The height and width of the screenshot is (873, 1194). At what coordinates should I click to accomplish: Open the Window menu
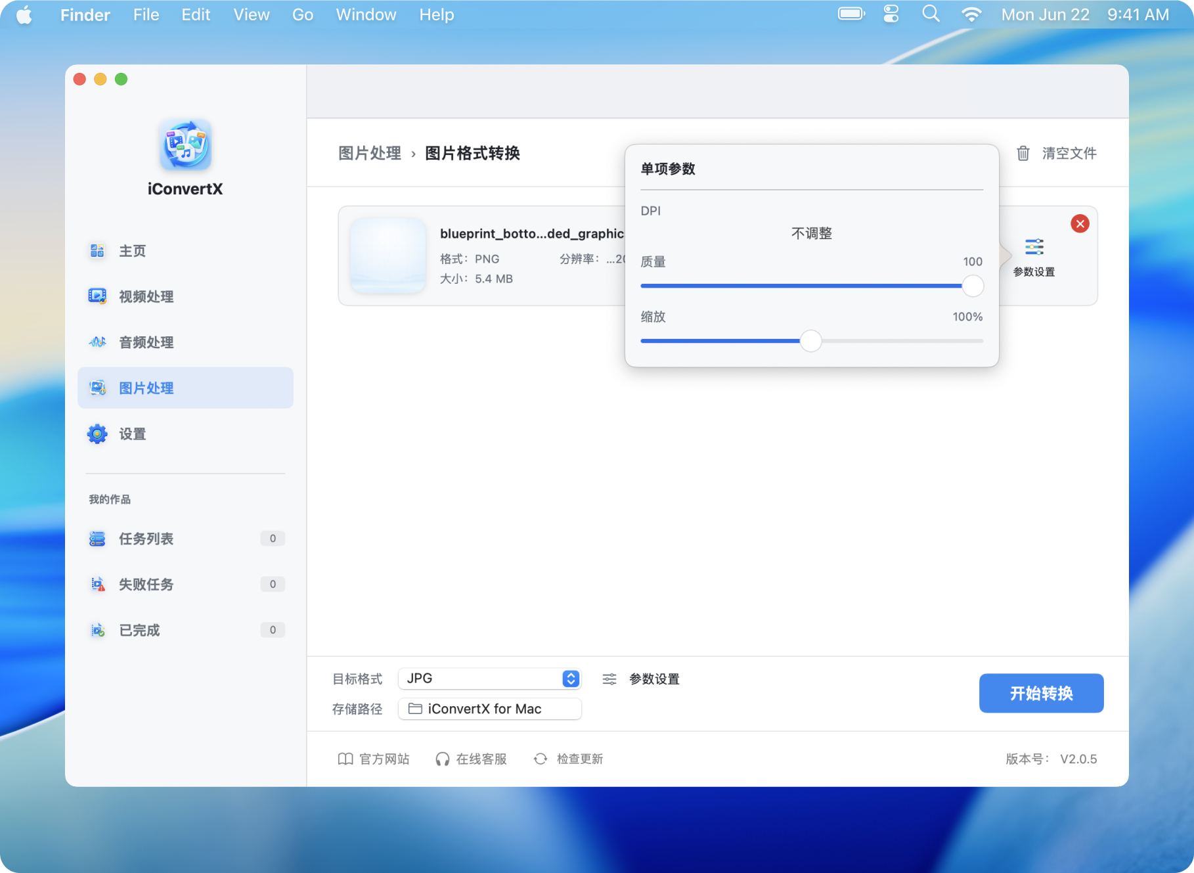pos(366,14)
